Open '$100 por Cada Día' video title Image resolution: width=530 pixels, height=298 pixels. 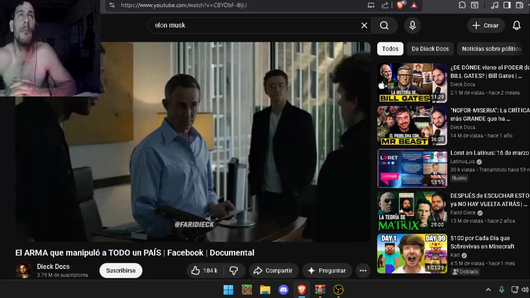482,242
